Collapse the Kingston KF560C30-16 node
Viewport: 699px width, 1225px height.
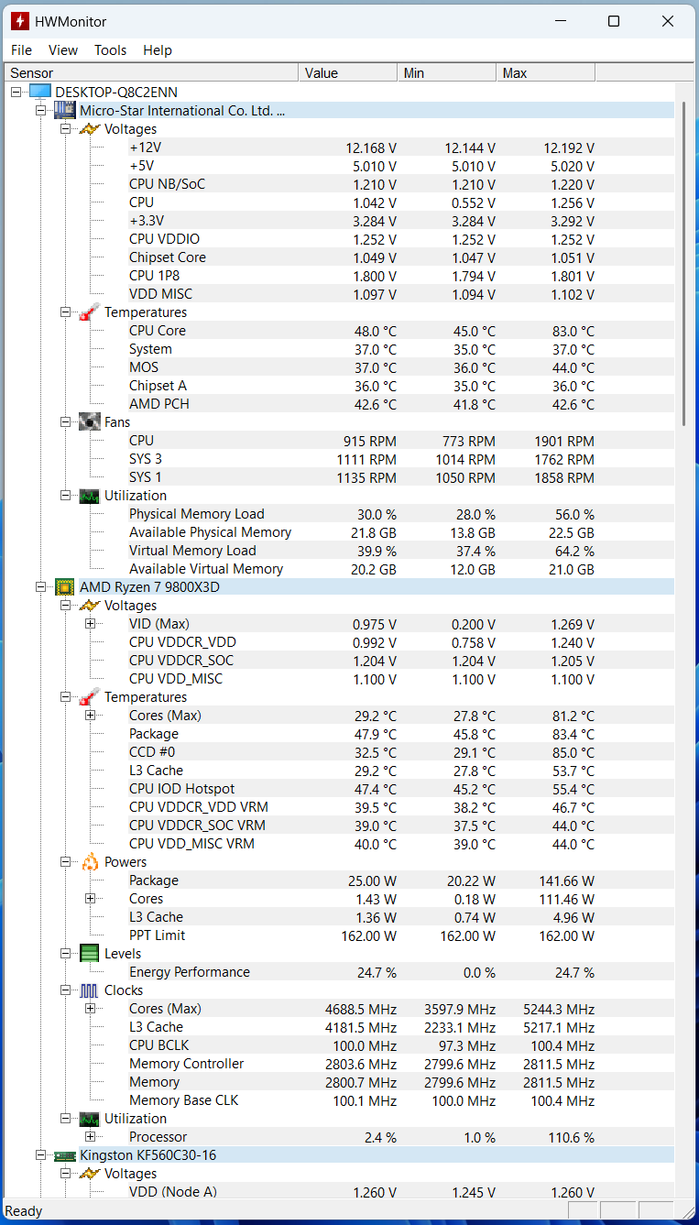[40, 1155]
